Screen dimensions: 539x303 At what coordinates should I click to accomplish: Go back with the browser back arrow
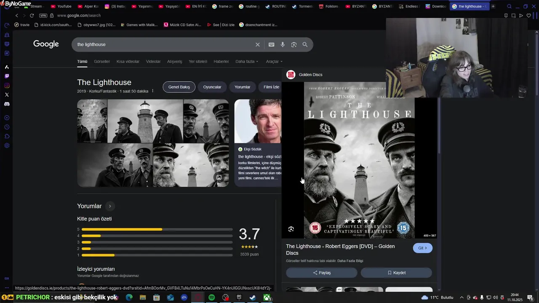[x=17, y=16]
